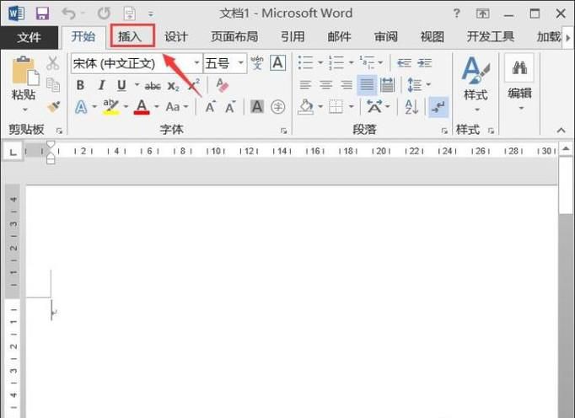Expand the numbering list dropdown arrow
575x418 pixels.
tap(351, 62)
